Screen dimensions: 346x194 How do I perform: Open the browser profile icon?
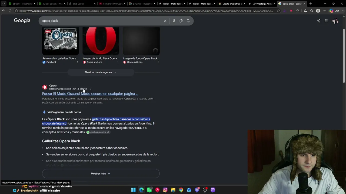[318, 11]
